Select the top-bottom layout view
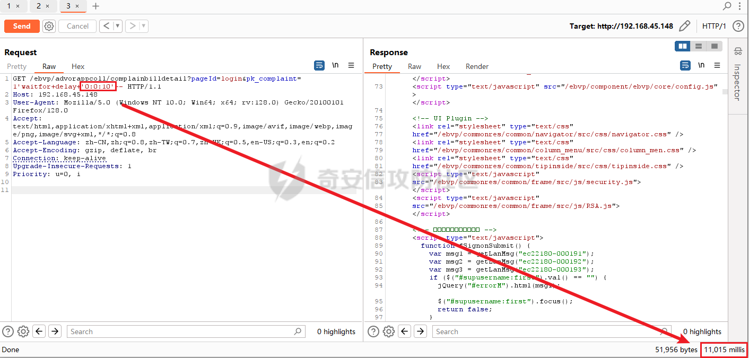This screenshot has height=358, width=749. [x=699, y=46]
